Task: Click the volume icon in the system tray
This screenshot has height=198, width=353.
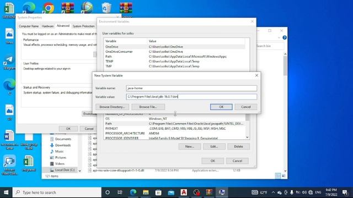Action: [x=304, y=193]
